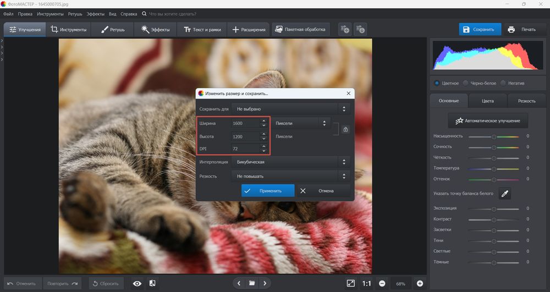Image resolution: width=550 pixels, height=292 pixels.
Task: Go to the next image arrow
Action: point(265,283)
